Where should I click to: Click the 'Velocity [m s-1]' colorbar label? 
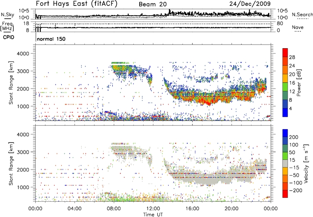click(306, 163)
